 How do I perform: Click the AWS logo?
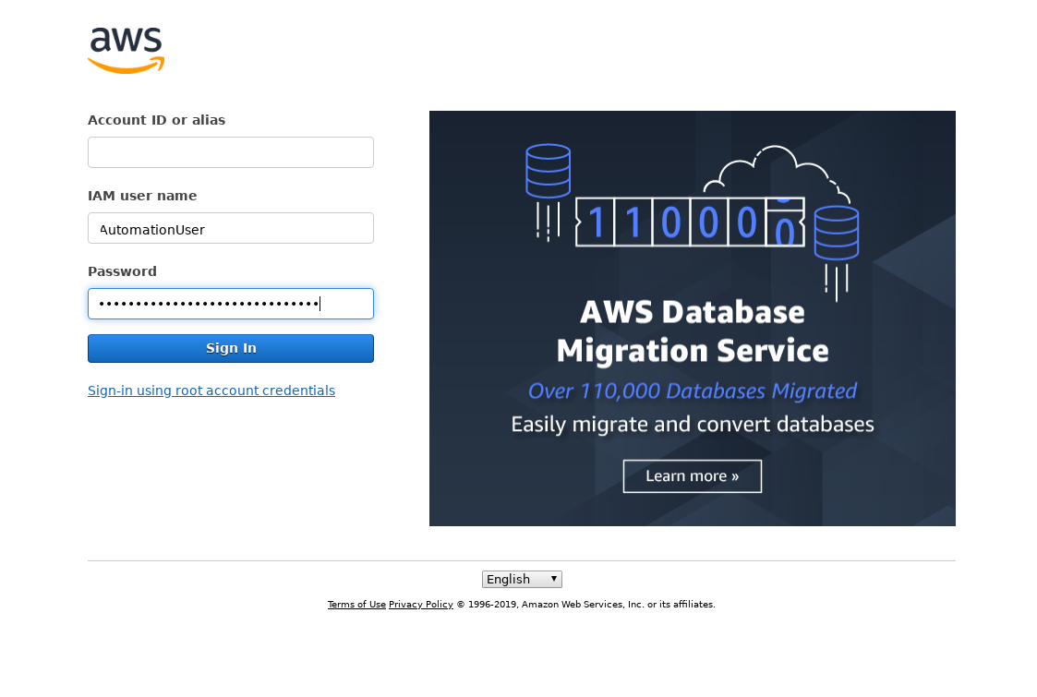pos(126,50)
